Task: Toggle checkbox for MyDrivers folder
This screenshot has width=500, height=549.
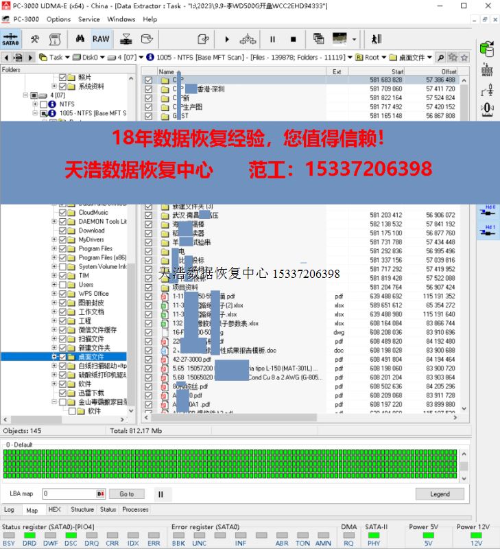Action: coord(62,240)
